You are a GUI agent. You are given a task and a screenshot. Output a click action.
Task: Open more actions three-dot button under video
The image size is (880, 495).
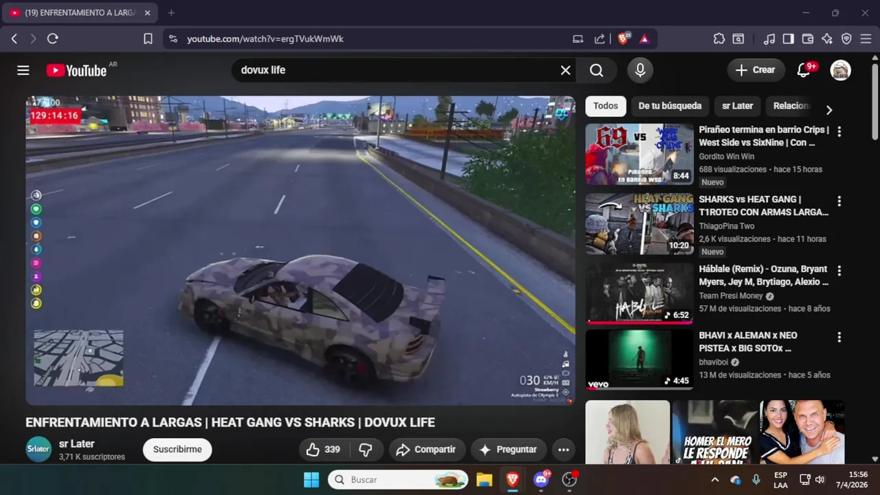[x=564, y=450]
